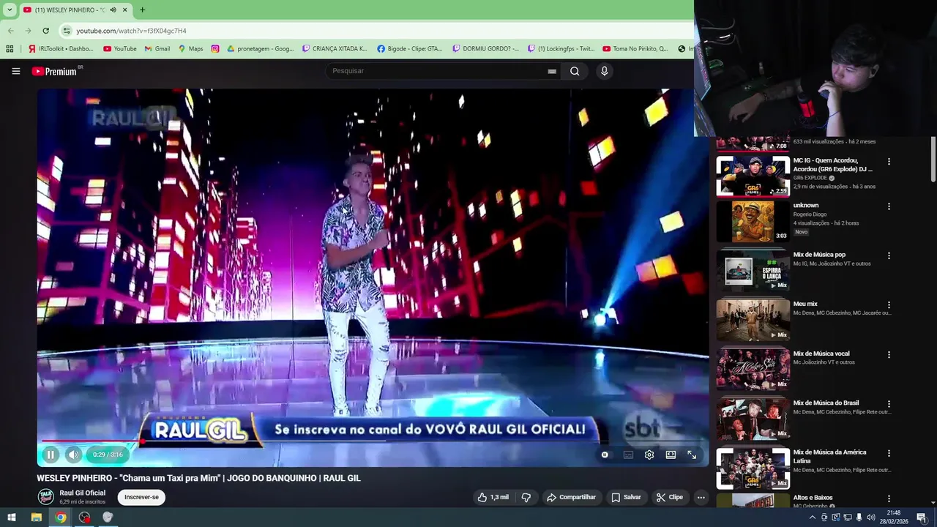Click the video title WESLEY PINHEIRO
The image size is (937, 527).
click(x=199, y=478)
